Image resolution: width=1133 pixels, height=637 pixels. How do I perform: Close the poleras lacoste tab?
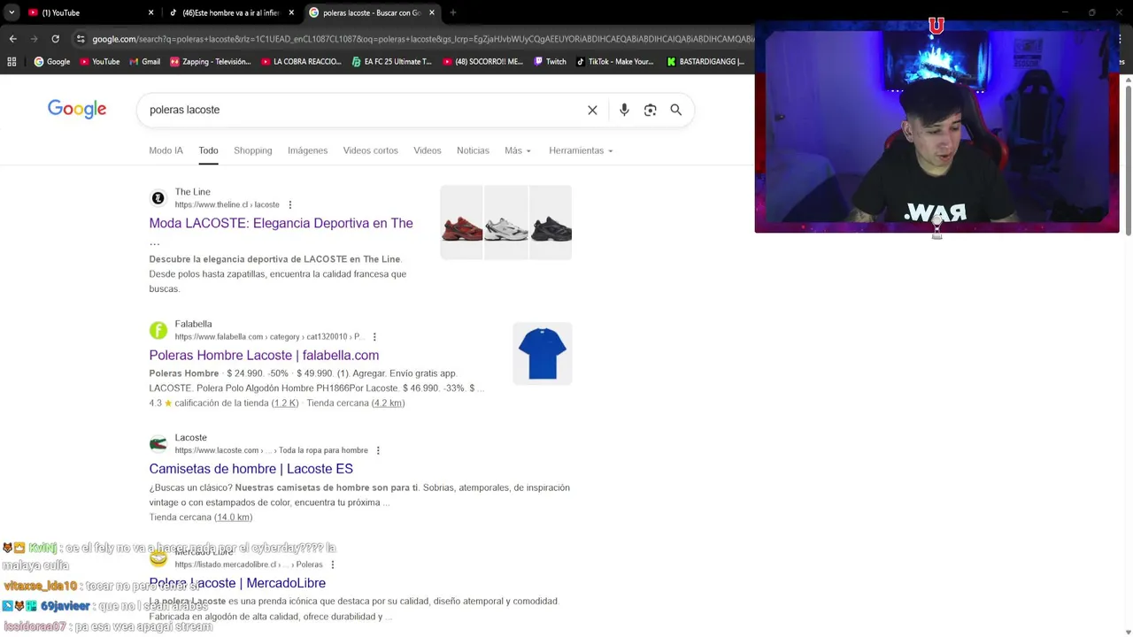432,12
